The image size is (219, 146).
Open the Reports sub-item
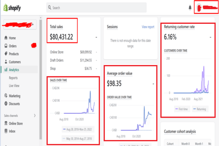click(13, 78)
